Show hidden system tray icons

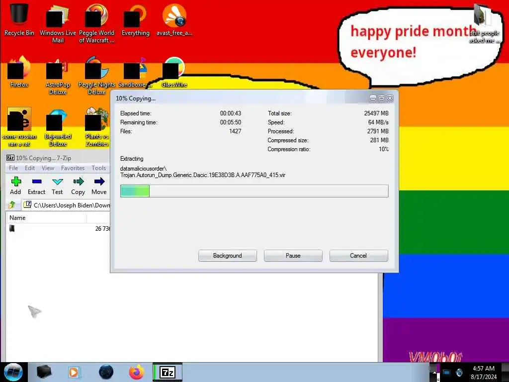pyautogui.click(x=434, y=372)
